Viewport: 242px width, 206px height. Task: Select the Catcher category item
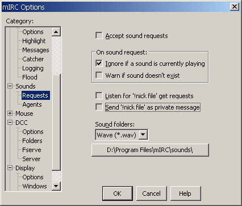click(x=33, y=59)
